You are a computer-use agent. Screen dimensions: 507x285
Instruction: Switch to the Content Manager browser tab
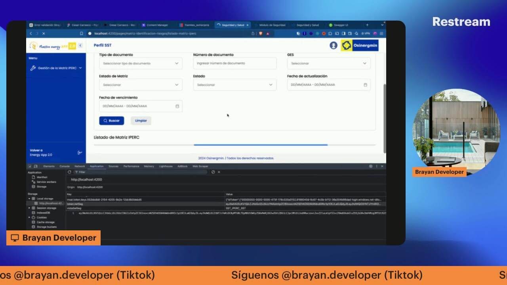tap(157, 25)
